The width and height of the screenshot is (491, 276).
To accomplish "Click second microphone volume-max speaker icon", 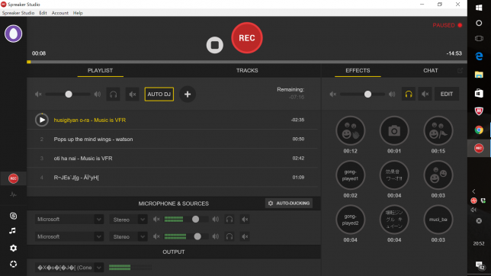I will pos(216,236).
